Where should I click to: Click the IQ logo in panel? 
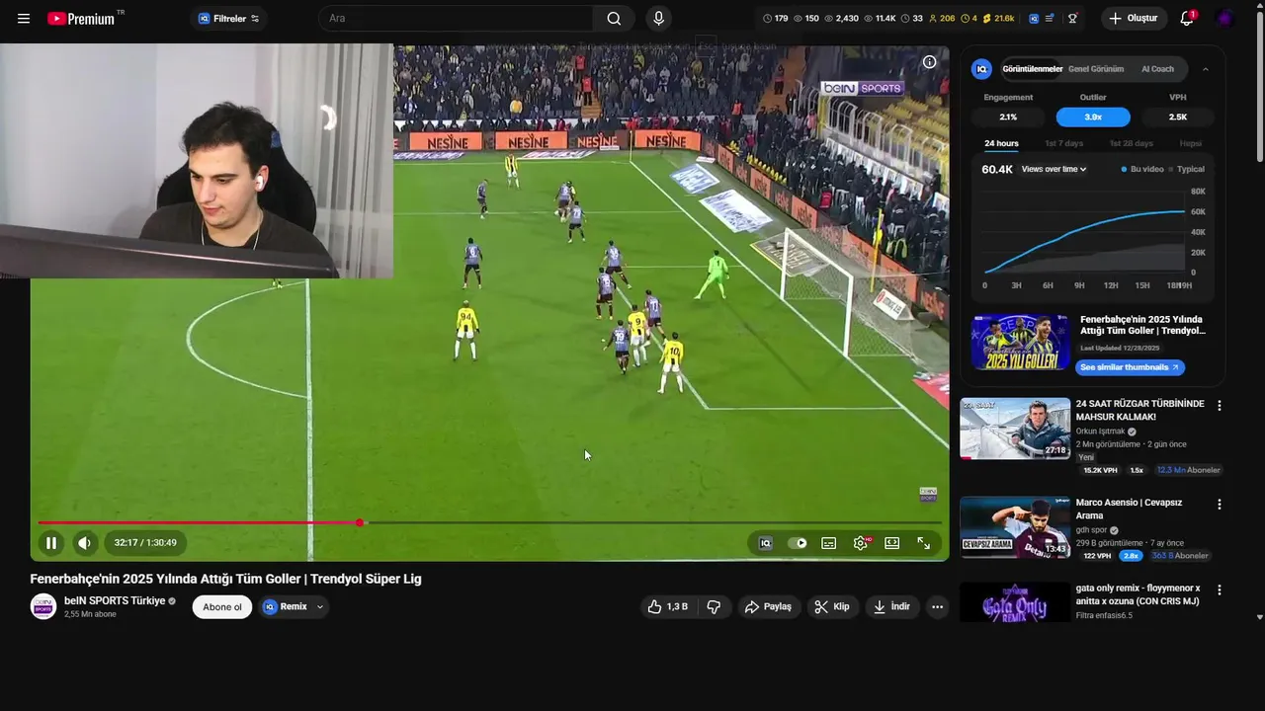[981, 69]
